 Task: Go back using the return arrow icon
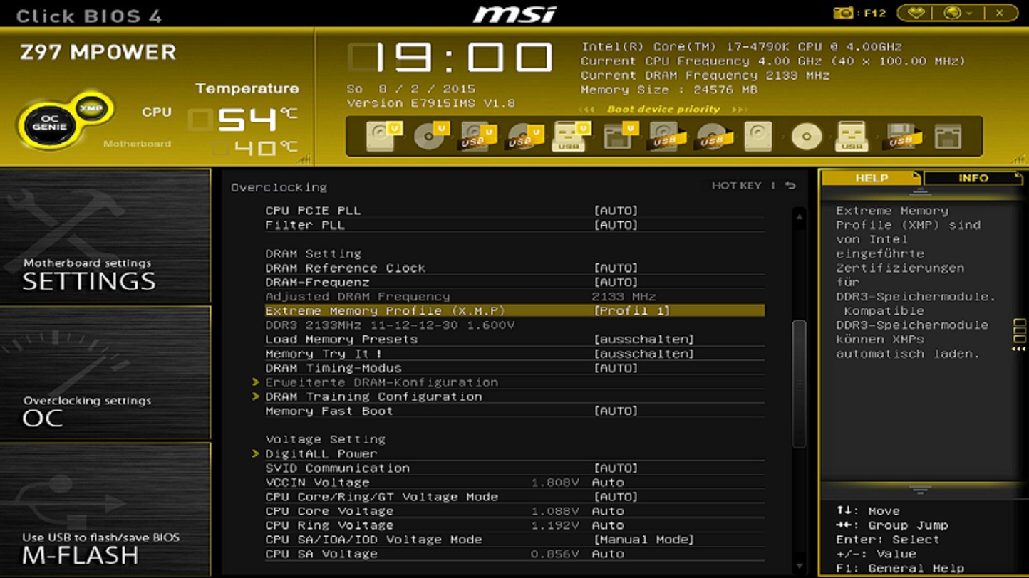click(x=790, y=186)
